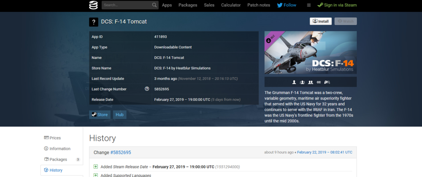Click the Downloadable Content app type text

173,47
